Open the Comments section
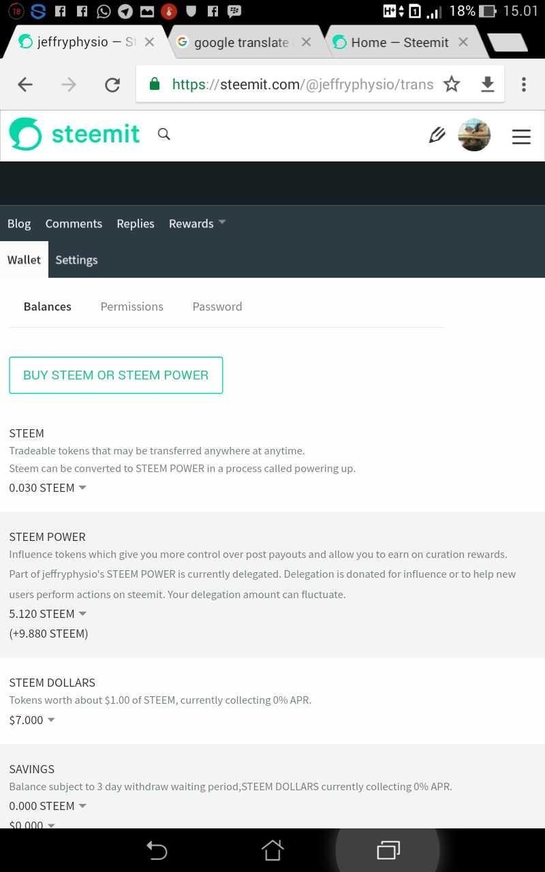Screen dimensions: 545x872 click(74, 223)
